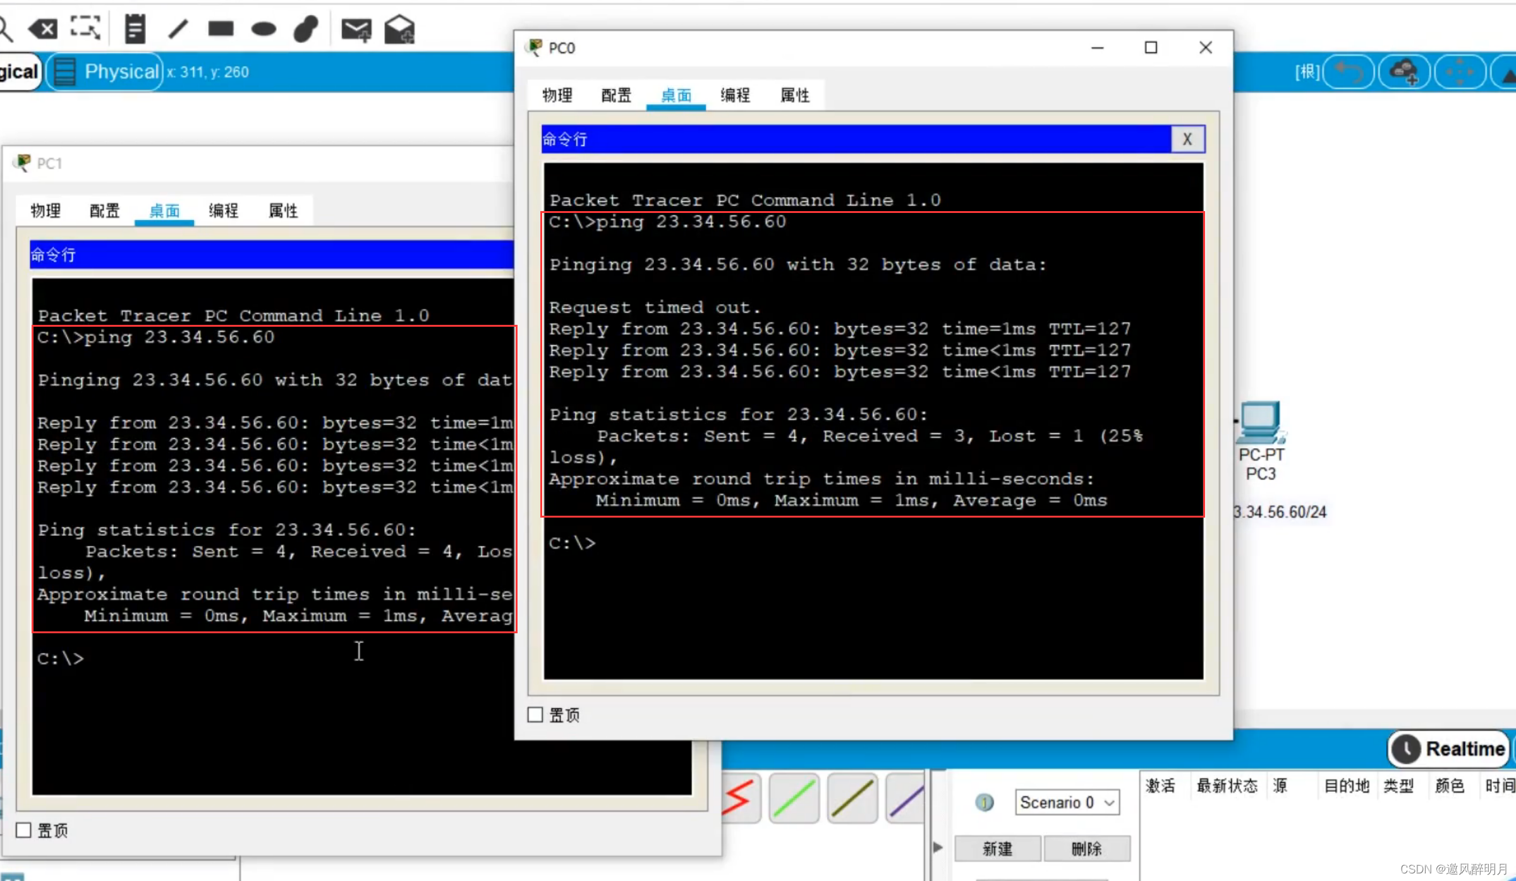The width and height of the screenshot is (1516, 881).
Task: Toggle 置顶 checkbox in PC0 window
Action: [x=535, y=715]
